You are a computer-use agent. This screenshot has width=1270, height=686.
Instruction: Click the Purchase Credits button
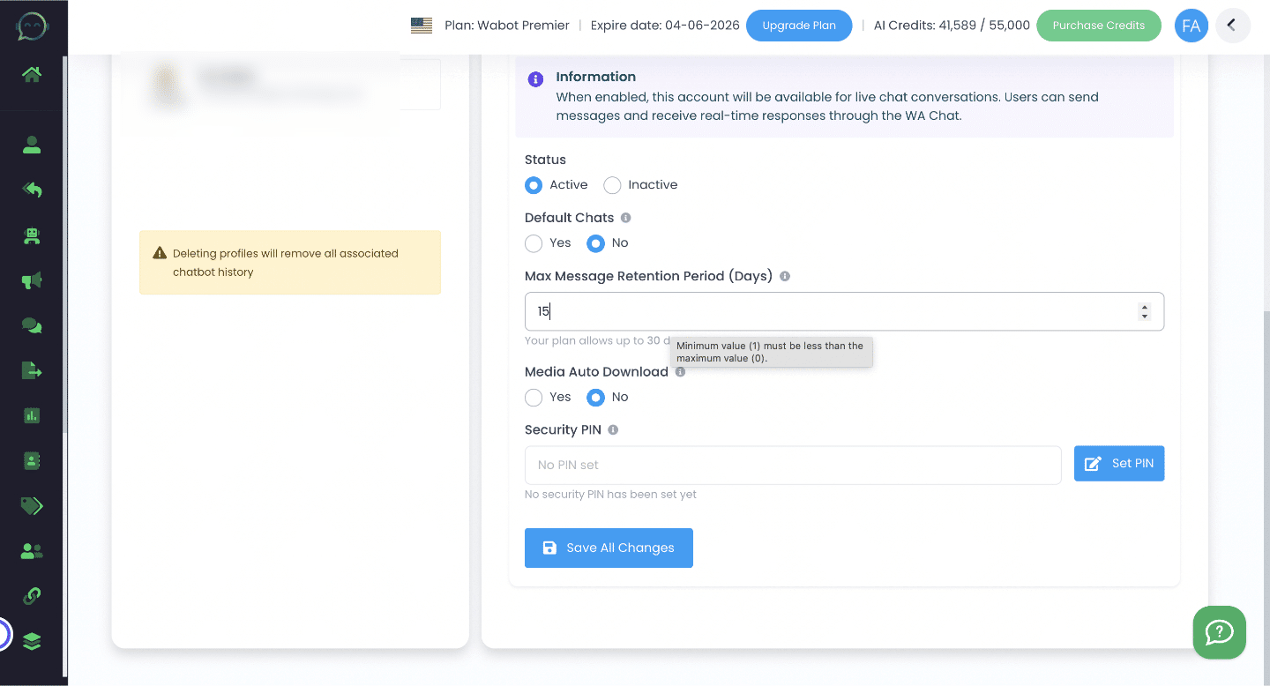coord(1098,26)
